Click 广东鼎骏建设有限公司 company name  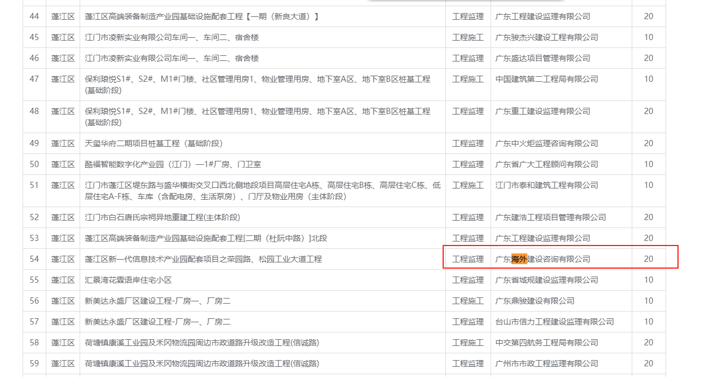click(534, 301)
